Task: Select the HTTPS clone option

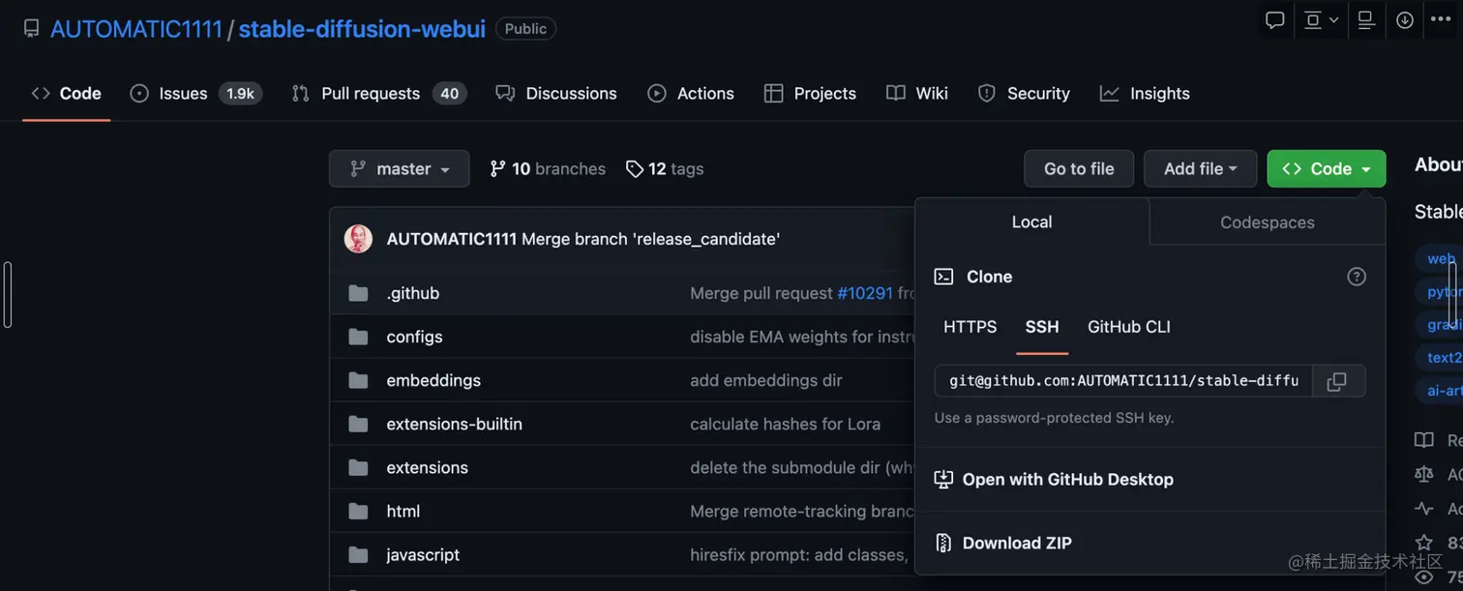Action: (970, 327)
